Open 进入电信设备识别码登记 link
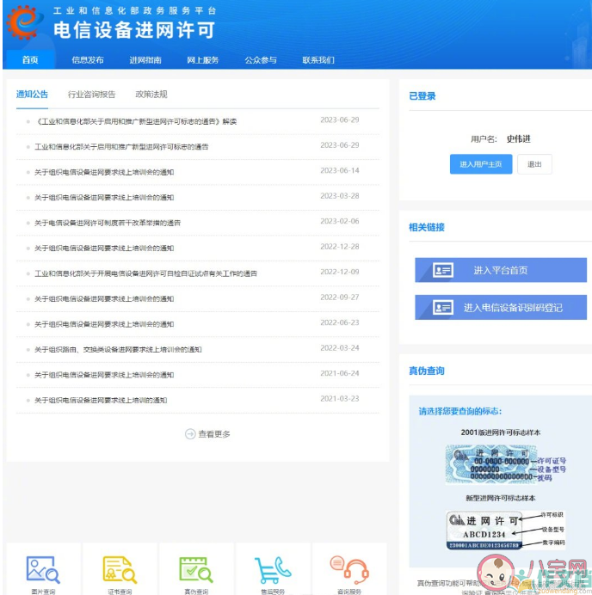This screenshot has height=595, width=592. click(x=500, y=307)
